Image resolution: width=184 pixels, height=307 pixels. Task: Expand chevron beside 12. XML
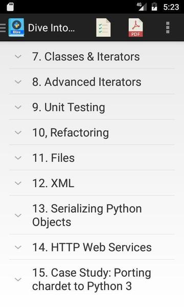point(18,183)
